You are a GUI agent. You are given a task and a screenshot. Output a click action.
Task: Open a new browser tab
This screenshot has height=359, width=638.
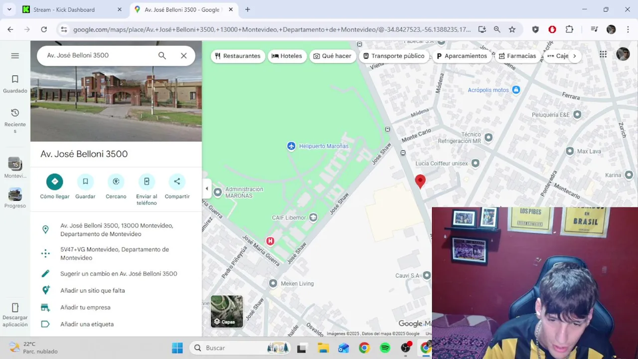tap(247, 9)
